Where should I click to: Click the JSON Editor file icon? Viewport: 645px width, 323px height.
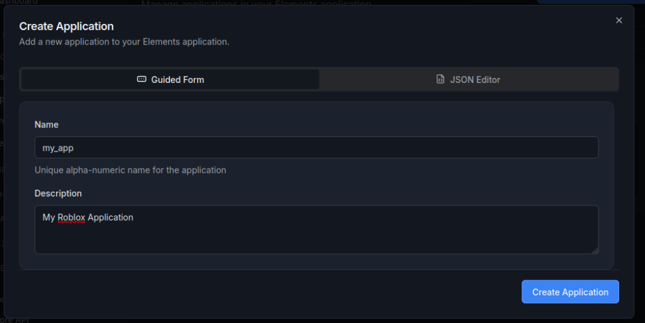[x=440, y=80]
